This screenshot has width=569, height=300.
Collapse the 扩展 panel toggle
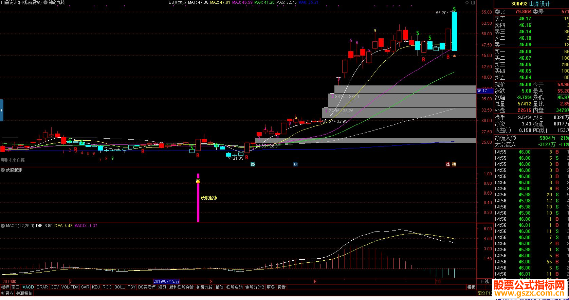7,293
